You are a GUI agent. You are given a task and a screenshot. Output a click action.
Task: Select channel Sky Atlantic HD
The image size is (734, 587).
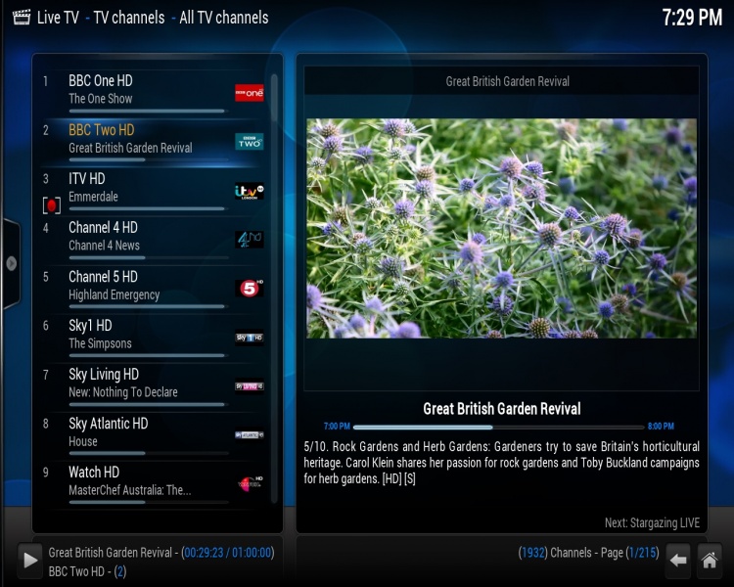coord(152,435)
